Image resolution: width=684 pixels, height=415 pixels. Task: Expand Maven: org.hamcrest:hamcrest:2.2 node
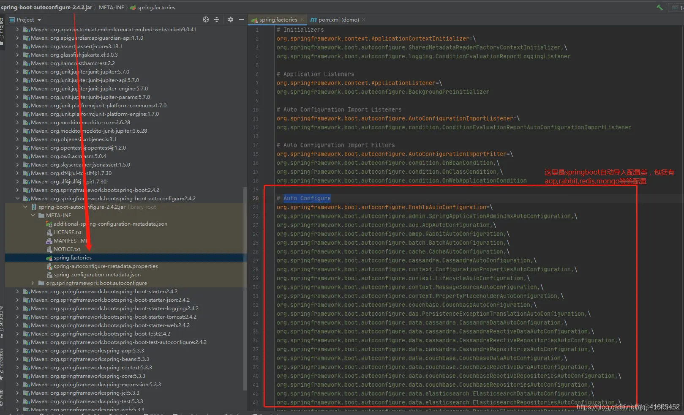(17, 63)
